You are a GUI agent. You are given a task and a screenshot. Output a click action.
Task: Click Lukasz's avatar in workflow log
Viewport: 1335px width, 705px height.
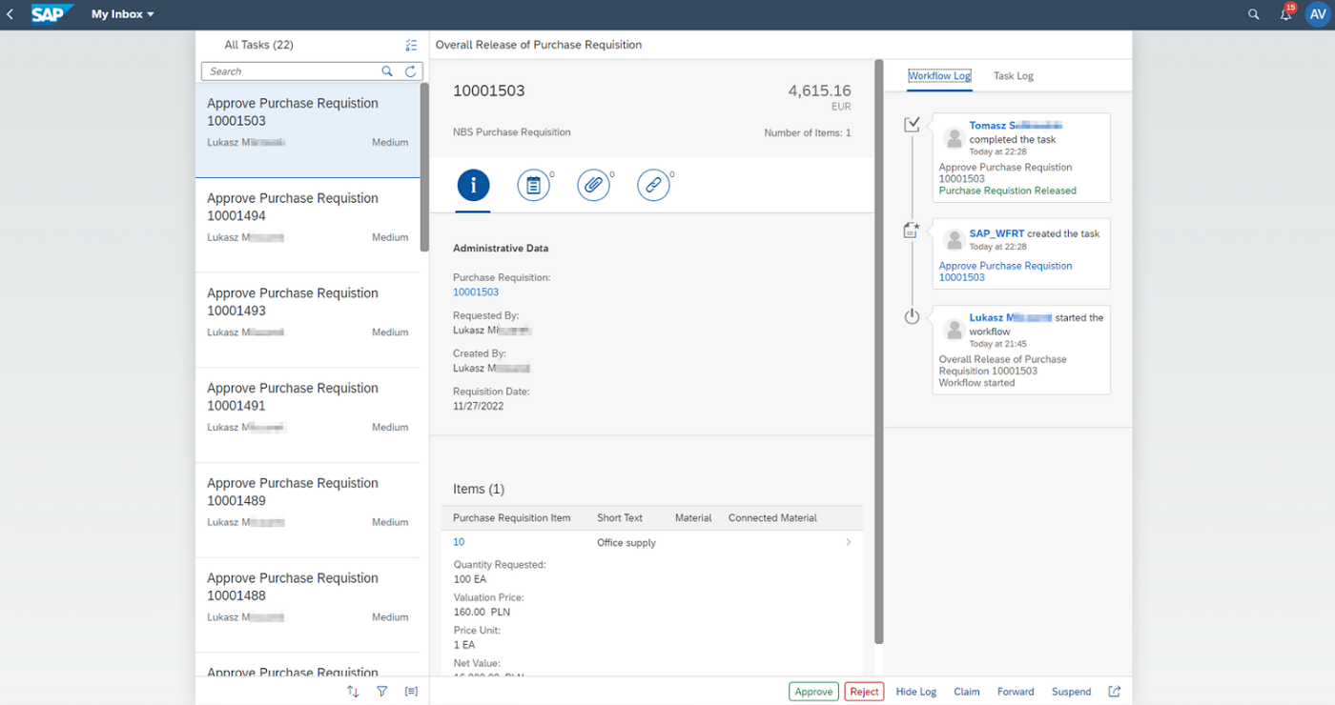click(954, 331)
